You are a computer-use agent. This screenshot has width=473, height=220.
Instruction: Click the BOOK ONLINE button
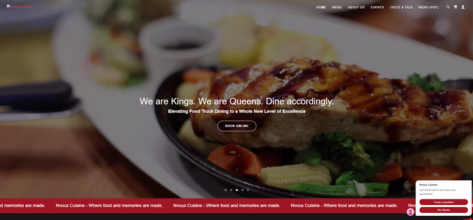point(237,126)
